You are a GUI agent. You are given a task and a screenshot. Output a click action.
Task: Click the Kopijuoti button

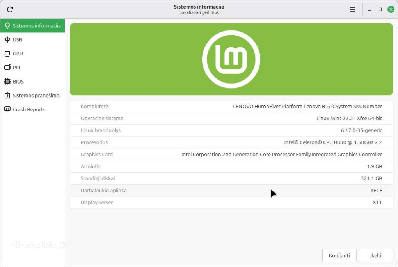point(339,255)
